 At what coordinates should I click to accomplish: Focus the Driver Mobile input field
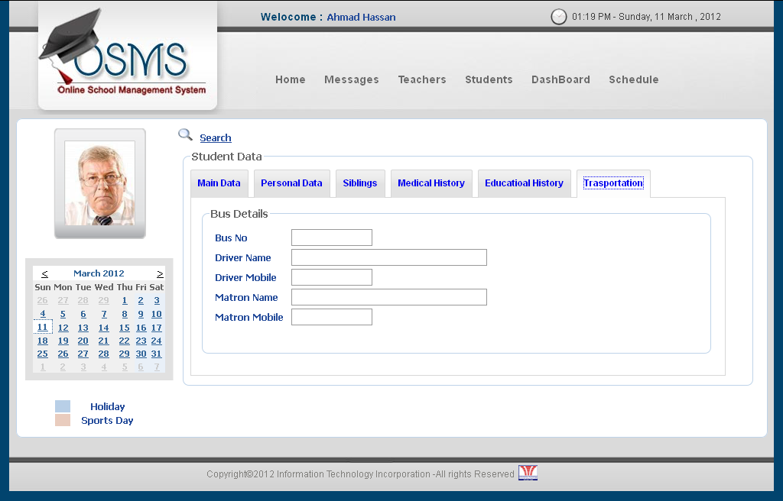[x=332, y=277]
